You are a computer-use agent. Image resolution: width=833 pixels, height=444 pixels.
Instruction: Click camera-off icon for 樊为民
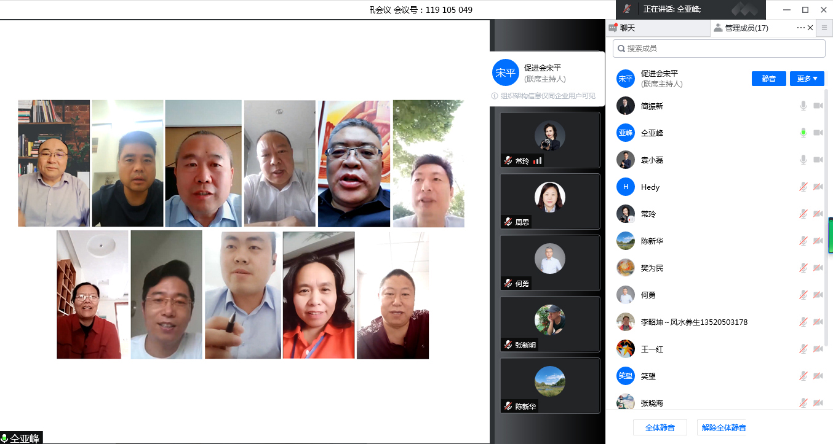[x=818, y=268]
